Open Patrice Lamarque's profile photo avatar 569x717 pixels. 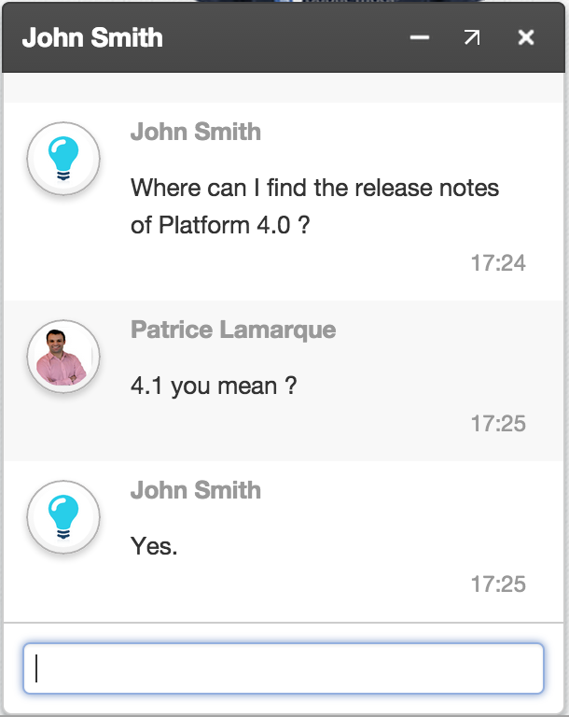click(63, 357)
